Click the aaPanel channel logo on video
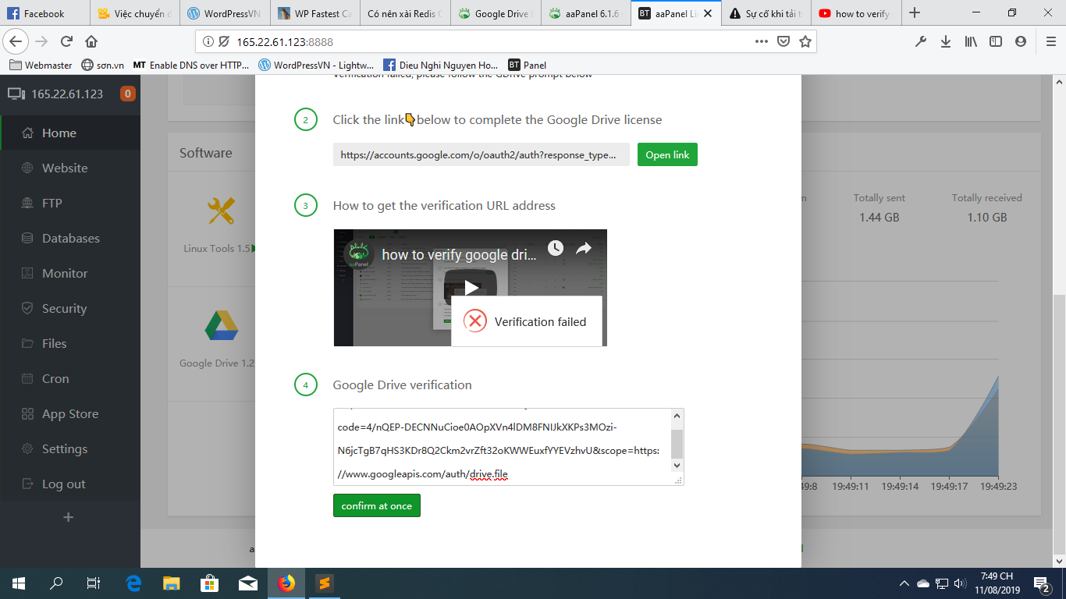Screen dimensions: 1066x599 click(x=358, y=255)
